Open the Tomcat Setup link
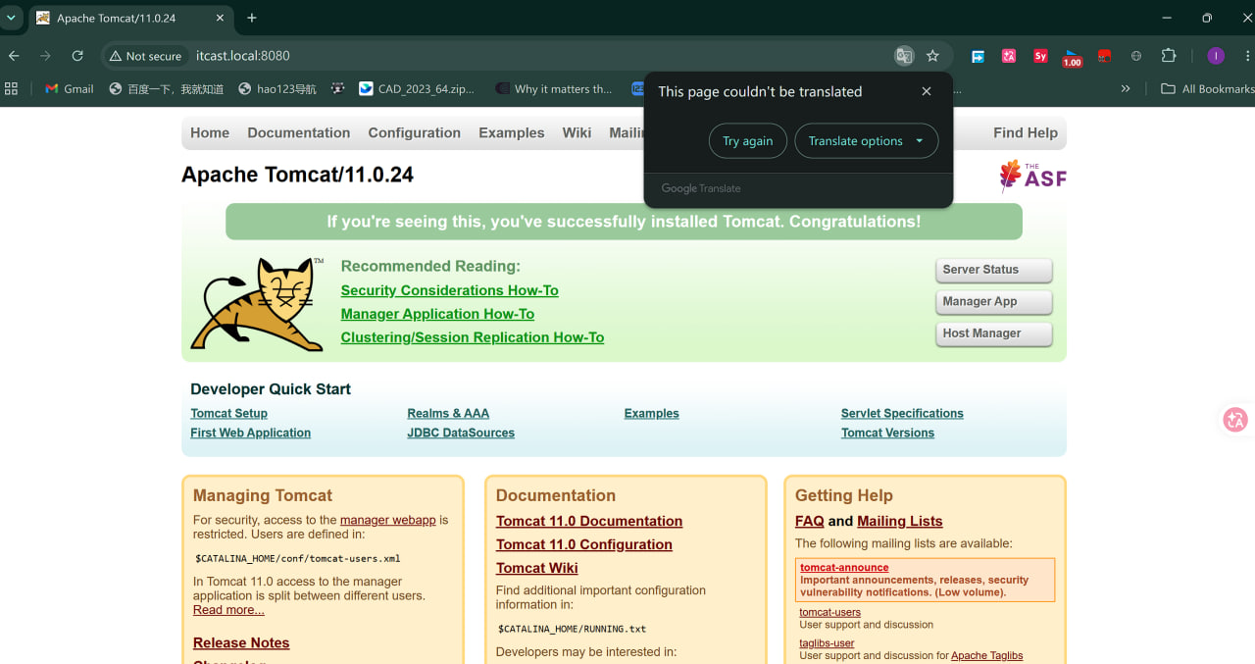The image size is (1255, 664). point(228,414)
